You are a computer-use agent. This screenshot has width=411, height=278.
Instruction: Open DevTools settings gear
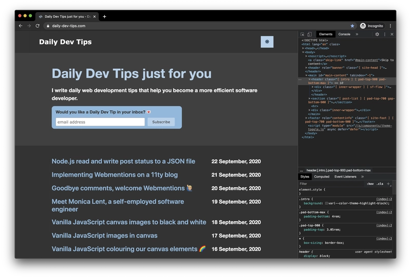377,34
